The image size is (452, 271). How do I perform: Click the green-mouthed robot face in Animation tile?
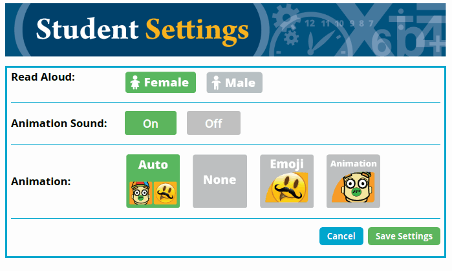pyautogui.click(x=354, y=187)
